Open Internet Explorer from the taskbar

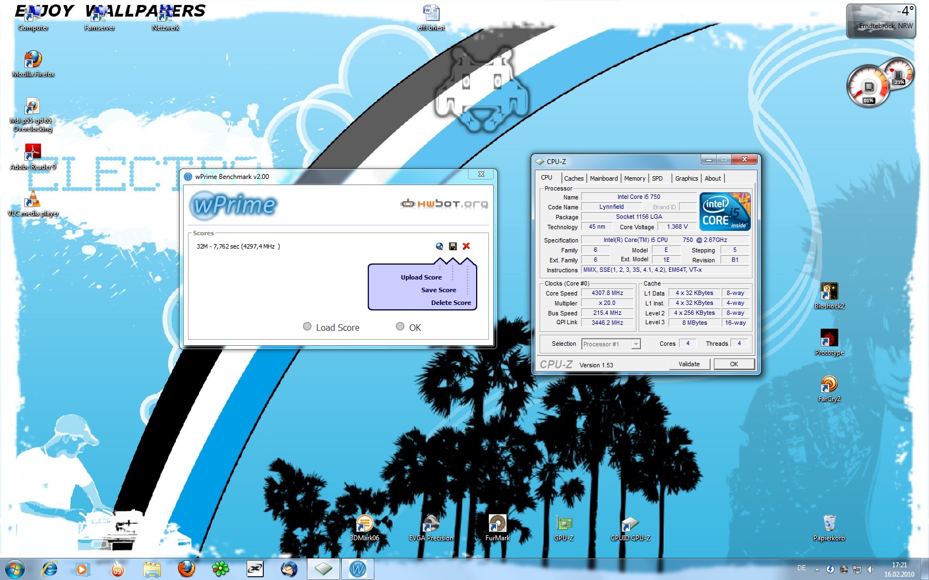(50, 568)
